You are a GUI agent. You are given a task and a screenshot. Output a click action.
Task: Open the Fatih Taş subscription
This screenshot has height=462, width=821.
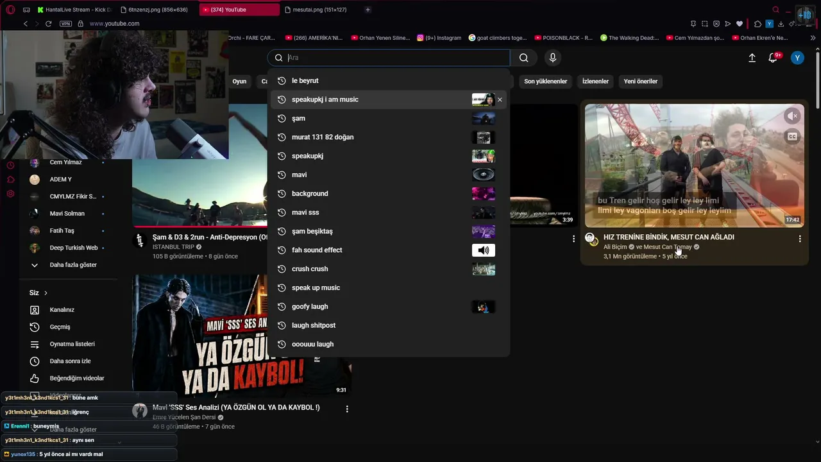tap(62, 231)
